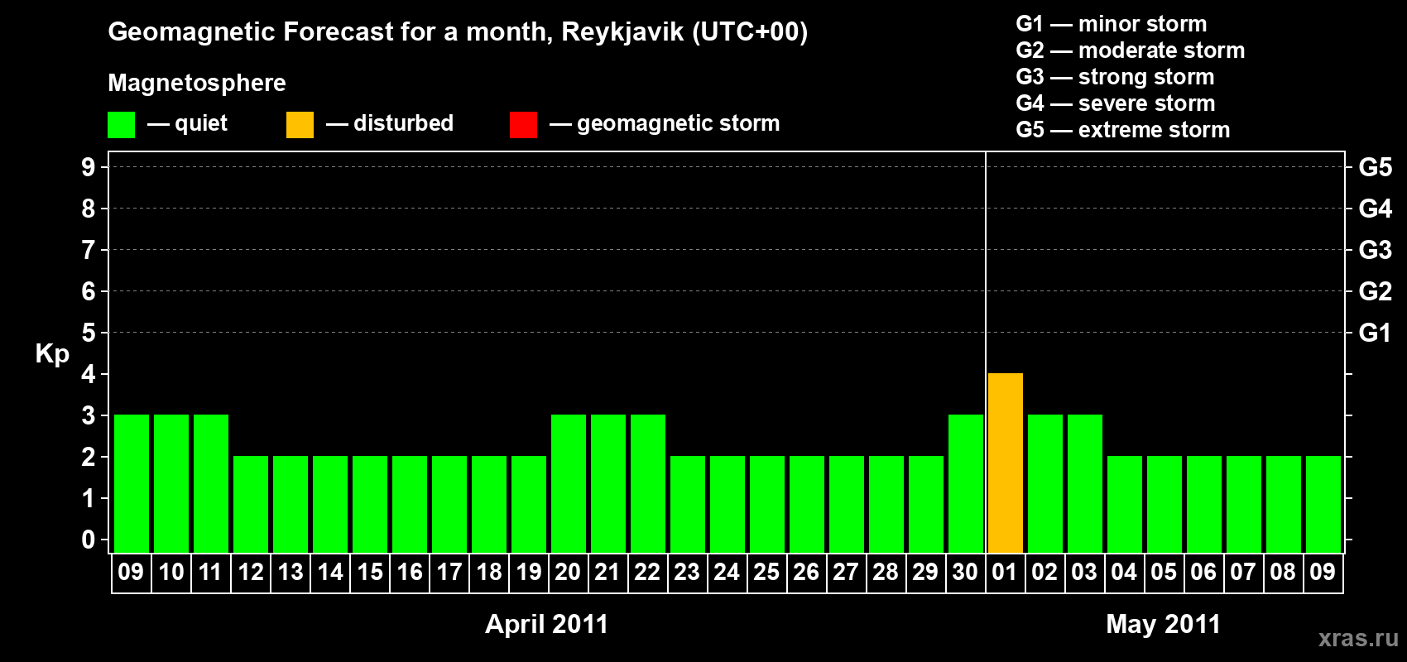Click the 'May 2011' month label

(1164, 624)
